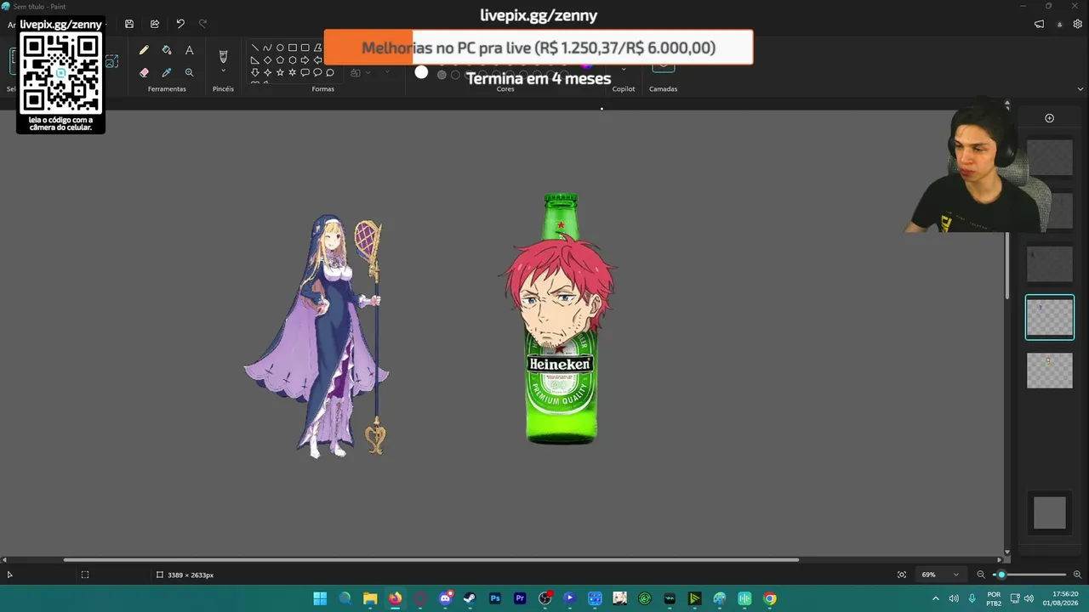
Task: Pick the rectangle shape
Action: click(293, 48)
